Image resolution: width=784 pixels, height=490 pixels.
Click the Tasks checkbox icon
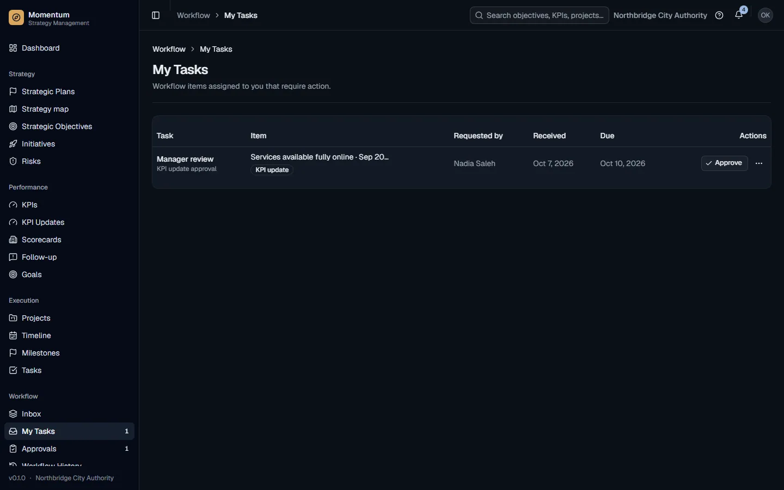pos(13,370)
